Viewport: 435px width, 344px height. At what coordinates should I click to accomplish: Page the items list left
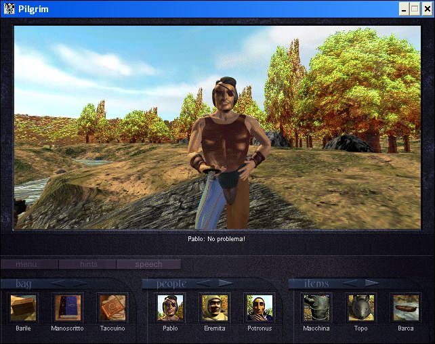(x=351, y=283)
